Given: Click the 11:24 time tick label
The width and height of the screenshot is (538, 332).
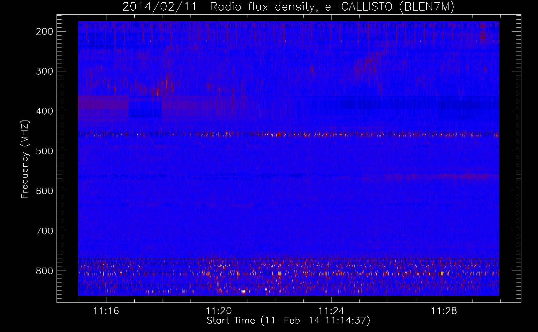Looking at the screenshot, I should tap(331, 311).
